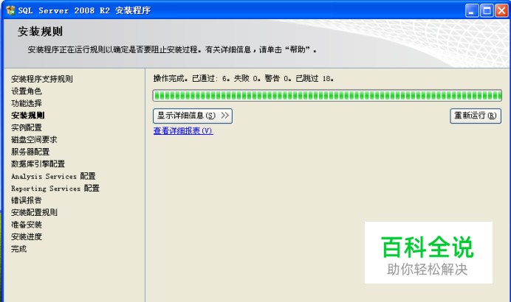Select 功能选择 step in sidebar
This screenshot has height=302, width=511.
[27, 103]
